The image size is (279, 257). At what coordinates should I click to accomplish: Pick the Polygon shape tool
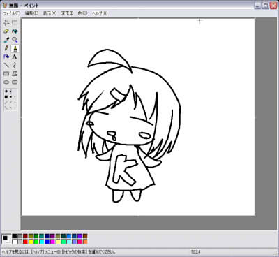click(x=15, y=74)
